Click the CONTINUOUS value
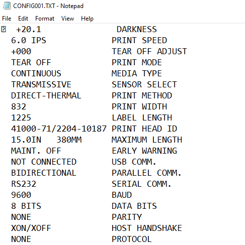Screen dimensions: 245x245 coord(36,74)
